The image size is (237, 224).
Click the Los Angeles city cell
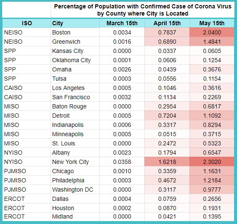(75, 88)
